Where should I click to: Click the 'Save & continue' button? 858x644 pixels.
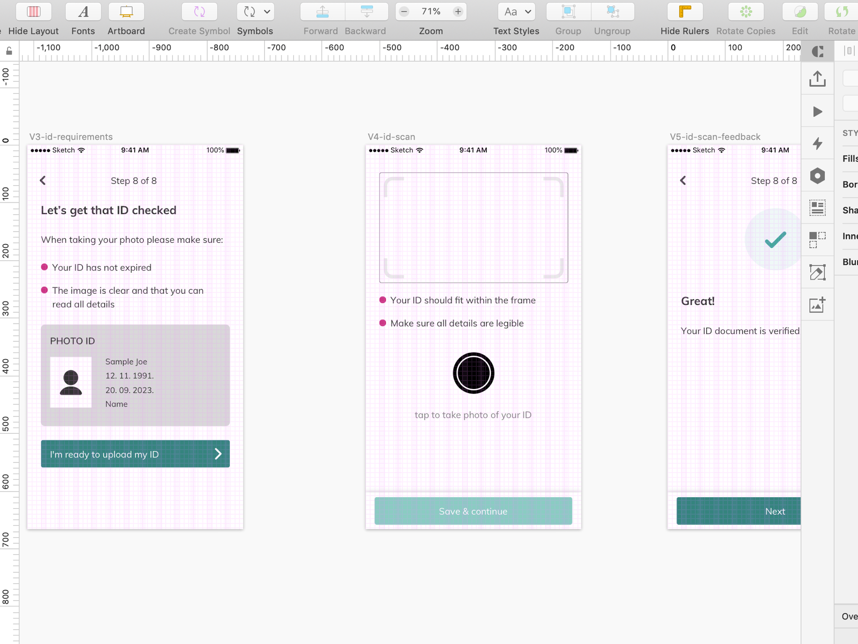[473, 511]
